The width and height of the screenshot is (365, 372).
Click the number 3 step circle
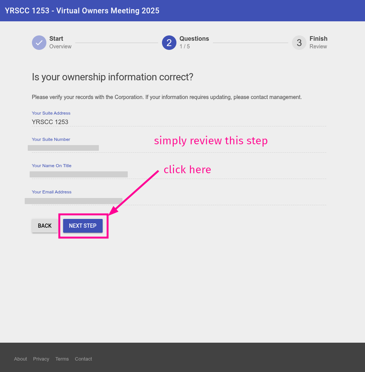(x=299, y=43)
